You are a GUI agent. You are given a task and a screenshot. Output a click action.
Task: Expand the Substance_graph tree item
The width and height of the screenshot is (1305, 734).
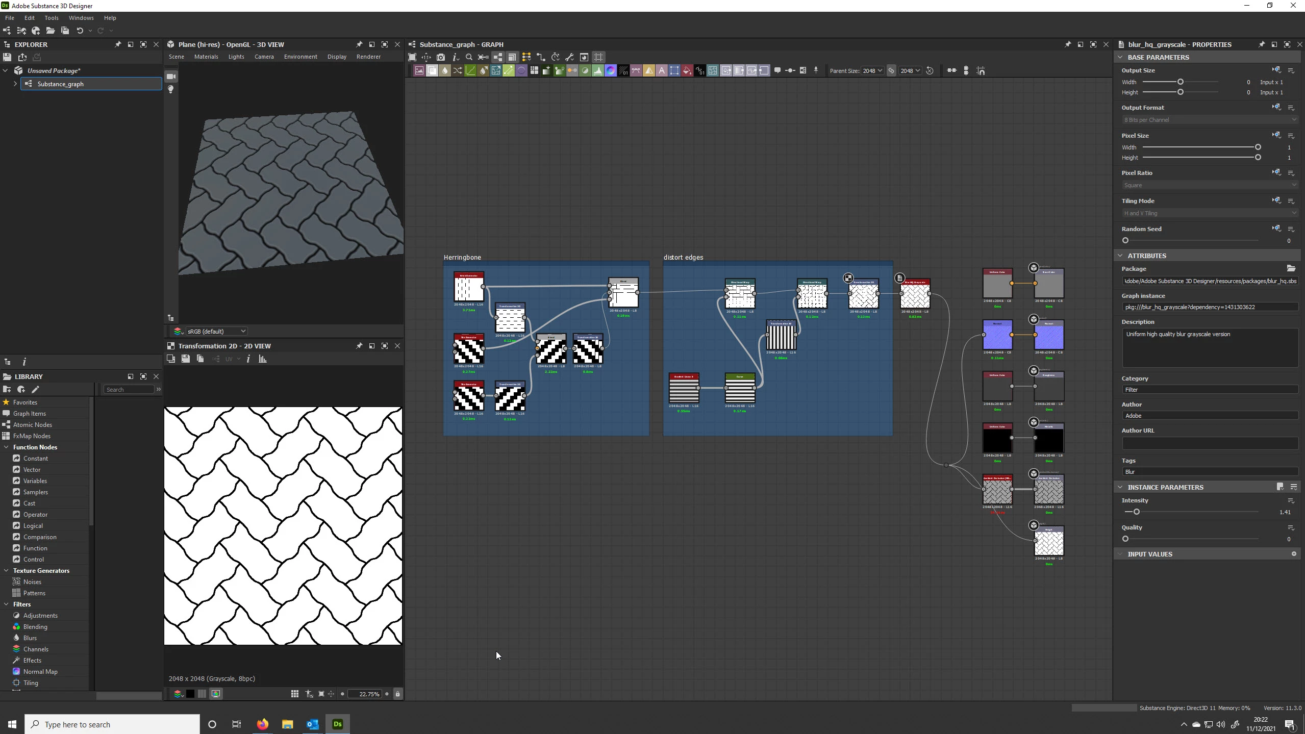pyautogui.click(x=15, y=84)
